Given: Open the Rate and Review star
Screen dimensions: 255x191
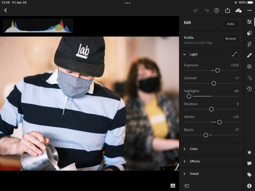Looking at the screenshot, I should pyautogui.click(x=249, y=152).
